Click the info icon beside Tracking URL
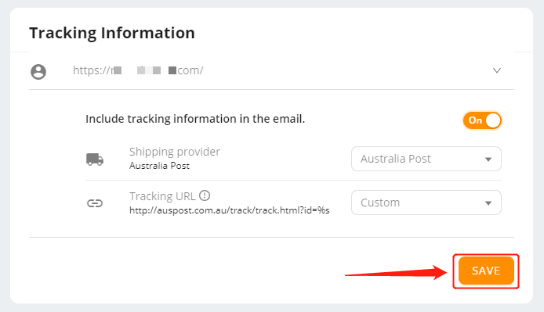544x312 pixels. (x=205, y=195)
